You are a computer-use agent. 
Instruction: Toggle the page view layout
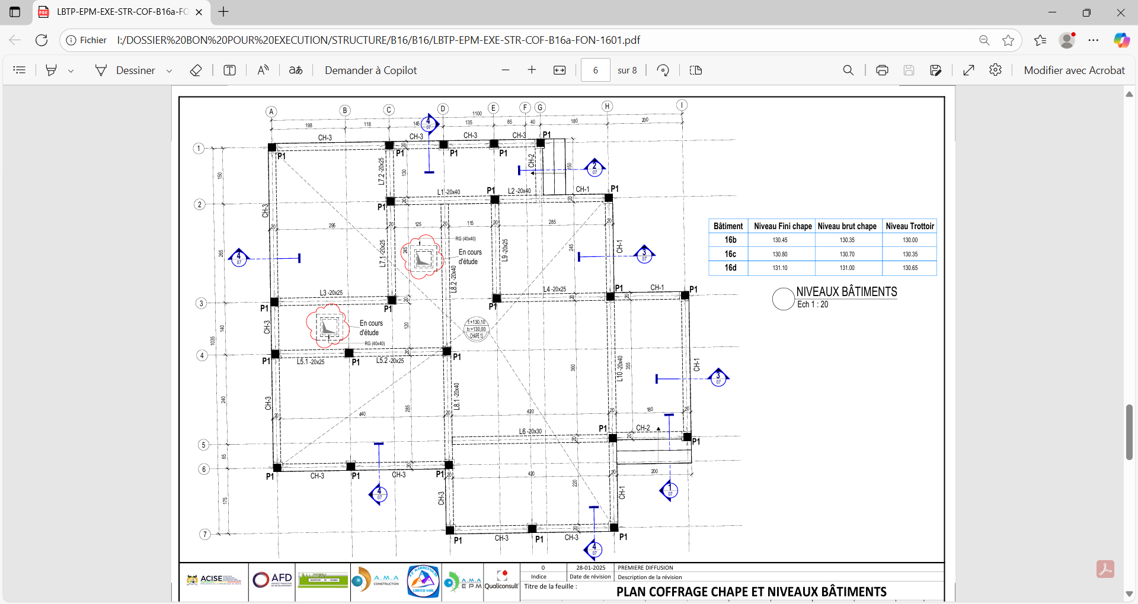click(x=696, y=70)
